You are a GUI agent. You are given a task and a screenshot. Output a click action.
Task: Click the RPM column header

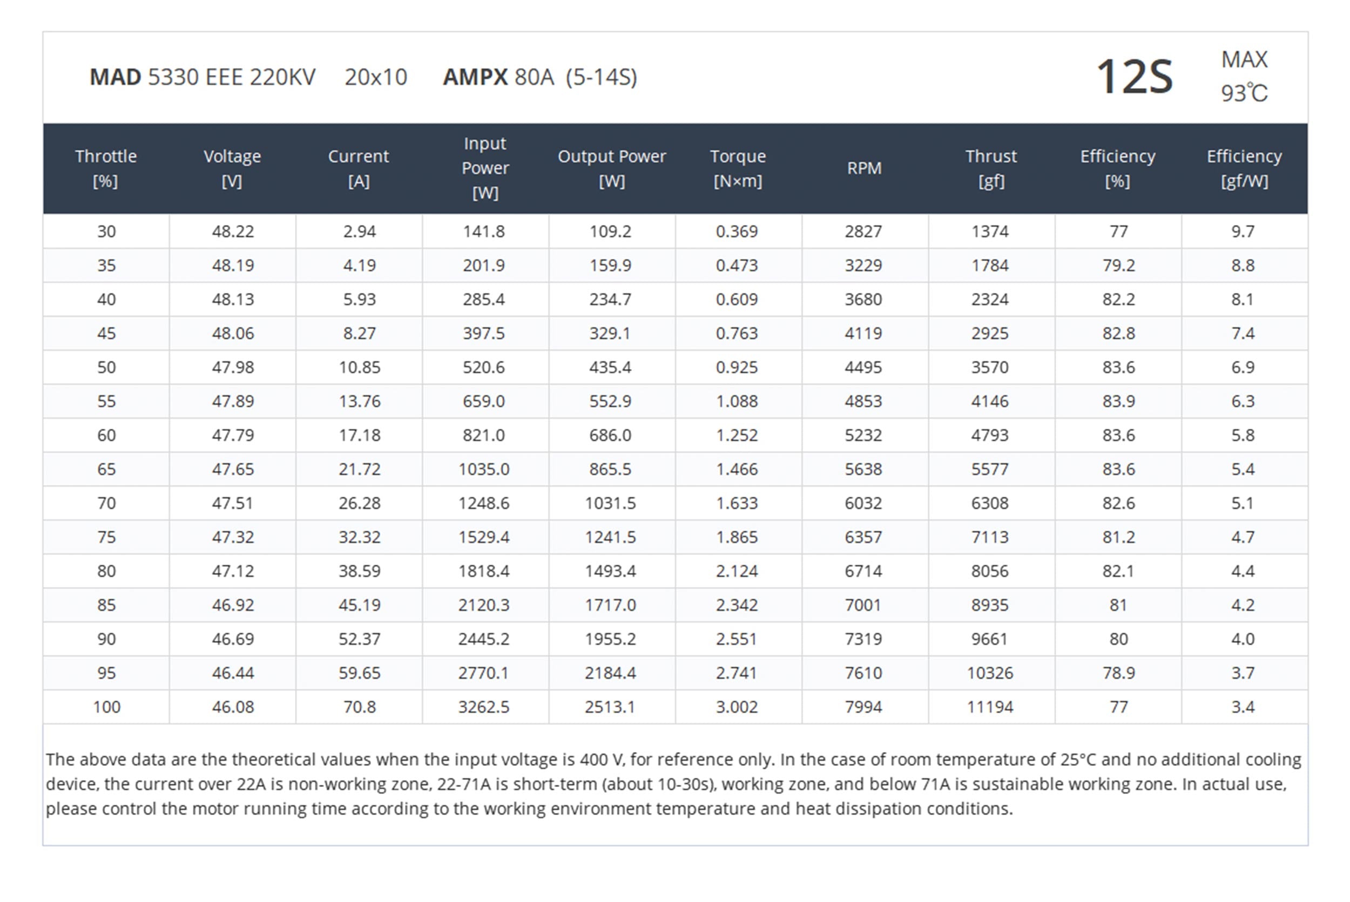(x=864, y=168)
